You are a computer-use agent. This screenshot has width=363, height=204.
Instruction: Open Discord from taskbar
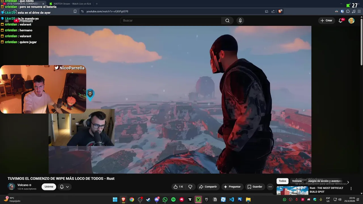(157, 199)
